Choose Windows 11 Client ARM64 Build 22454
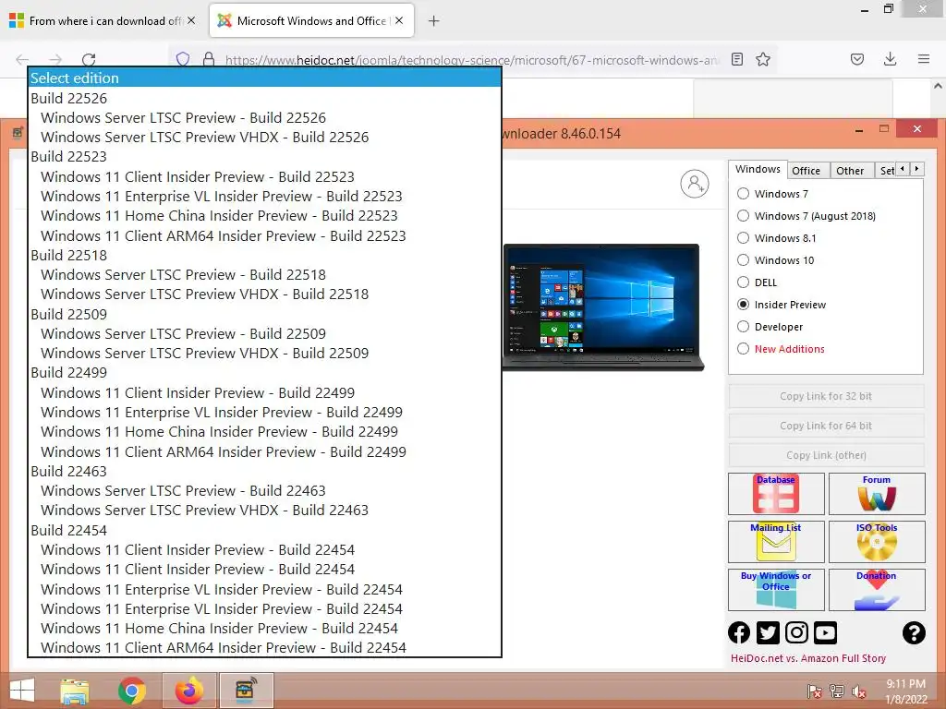 (265, 647)
